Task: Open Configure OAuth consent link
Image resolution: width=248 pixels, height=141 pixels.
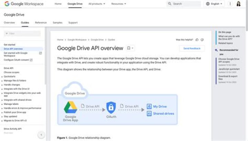Action: click(x=16, y=60)
